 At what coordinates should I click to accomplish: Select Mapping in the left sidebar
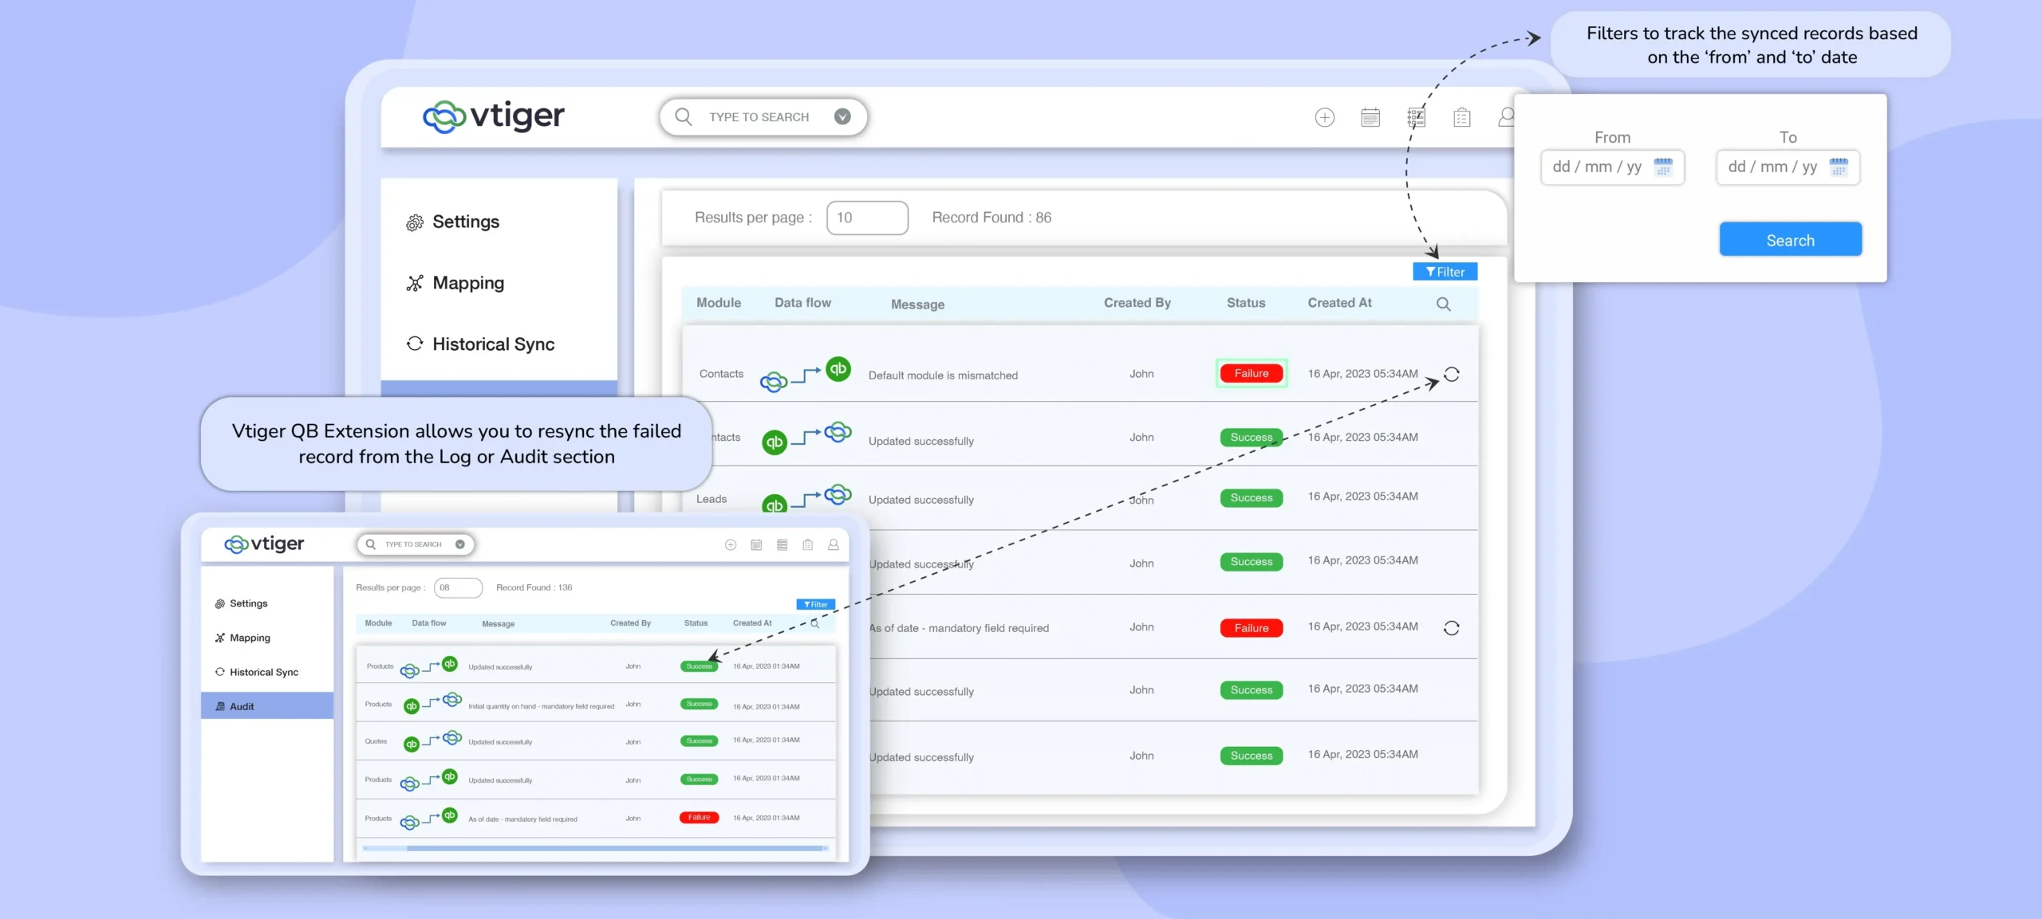(467, 283)
